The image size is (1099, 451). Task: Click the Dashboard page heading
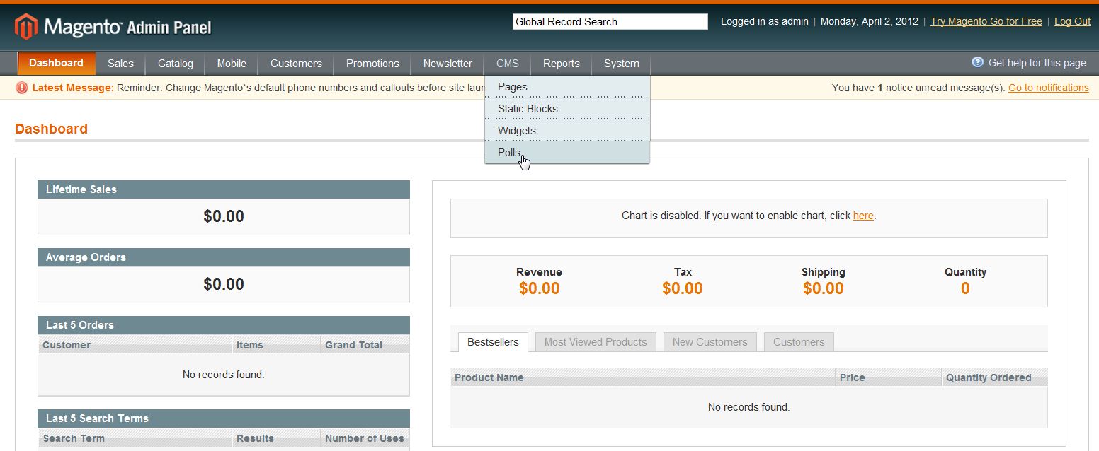click(51, 129)
